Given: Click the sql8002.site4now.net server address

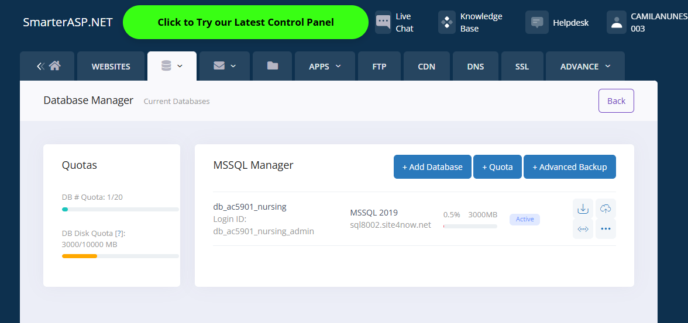Looking at the screenshot, I should point(391,225).
